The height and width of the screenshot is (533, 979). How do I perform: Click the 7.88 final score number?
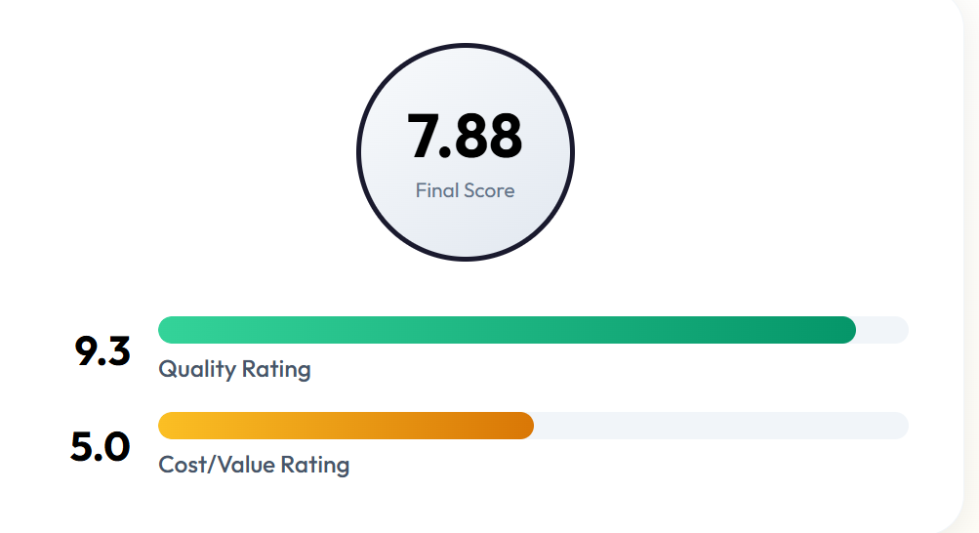(465, 138)
